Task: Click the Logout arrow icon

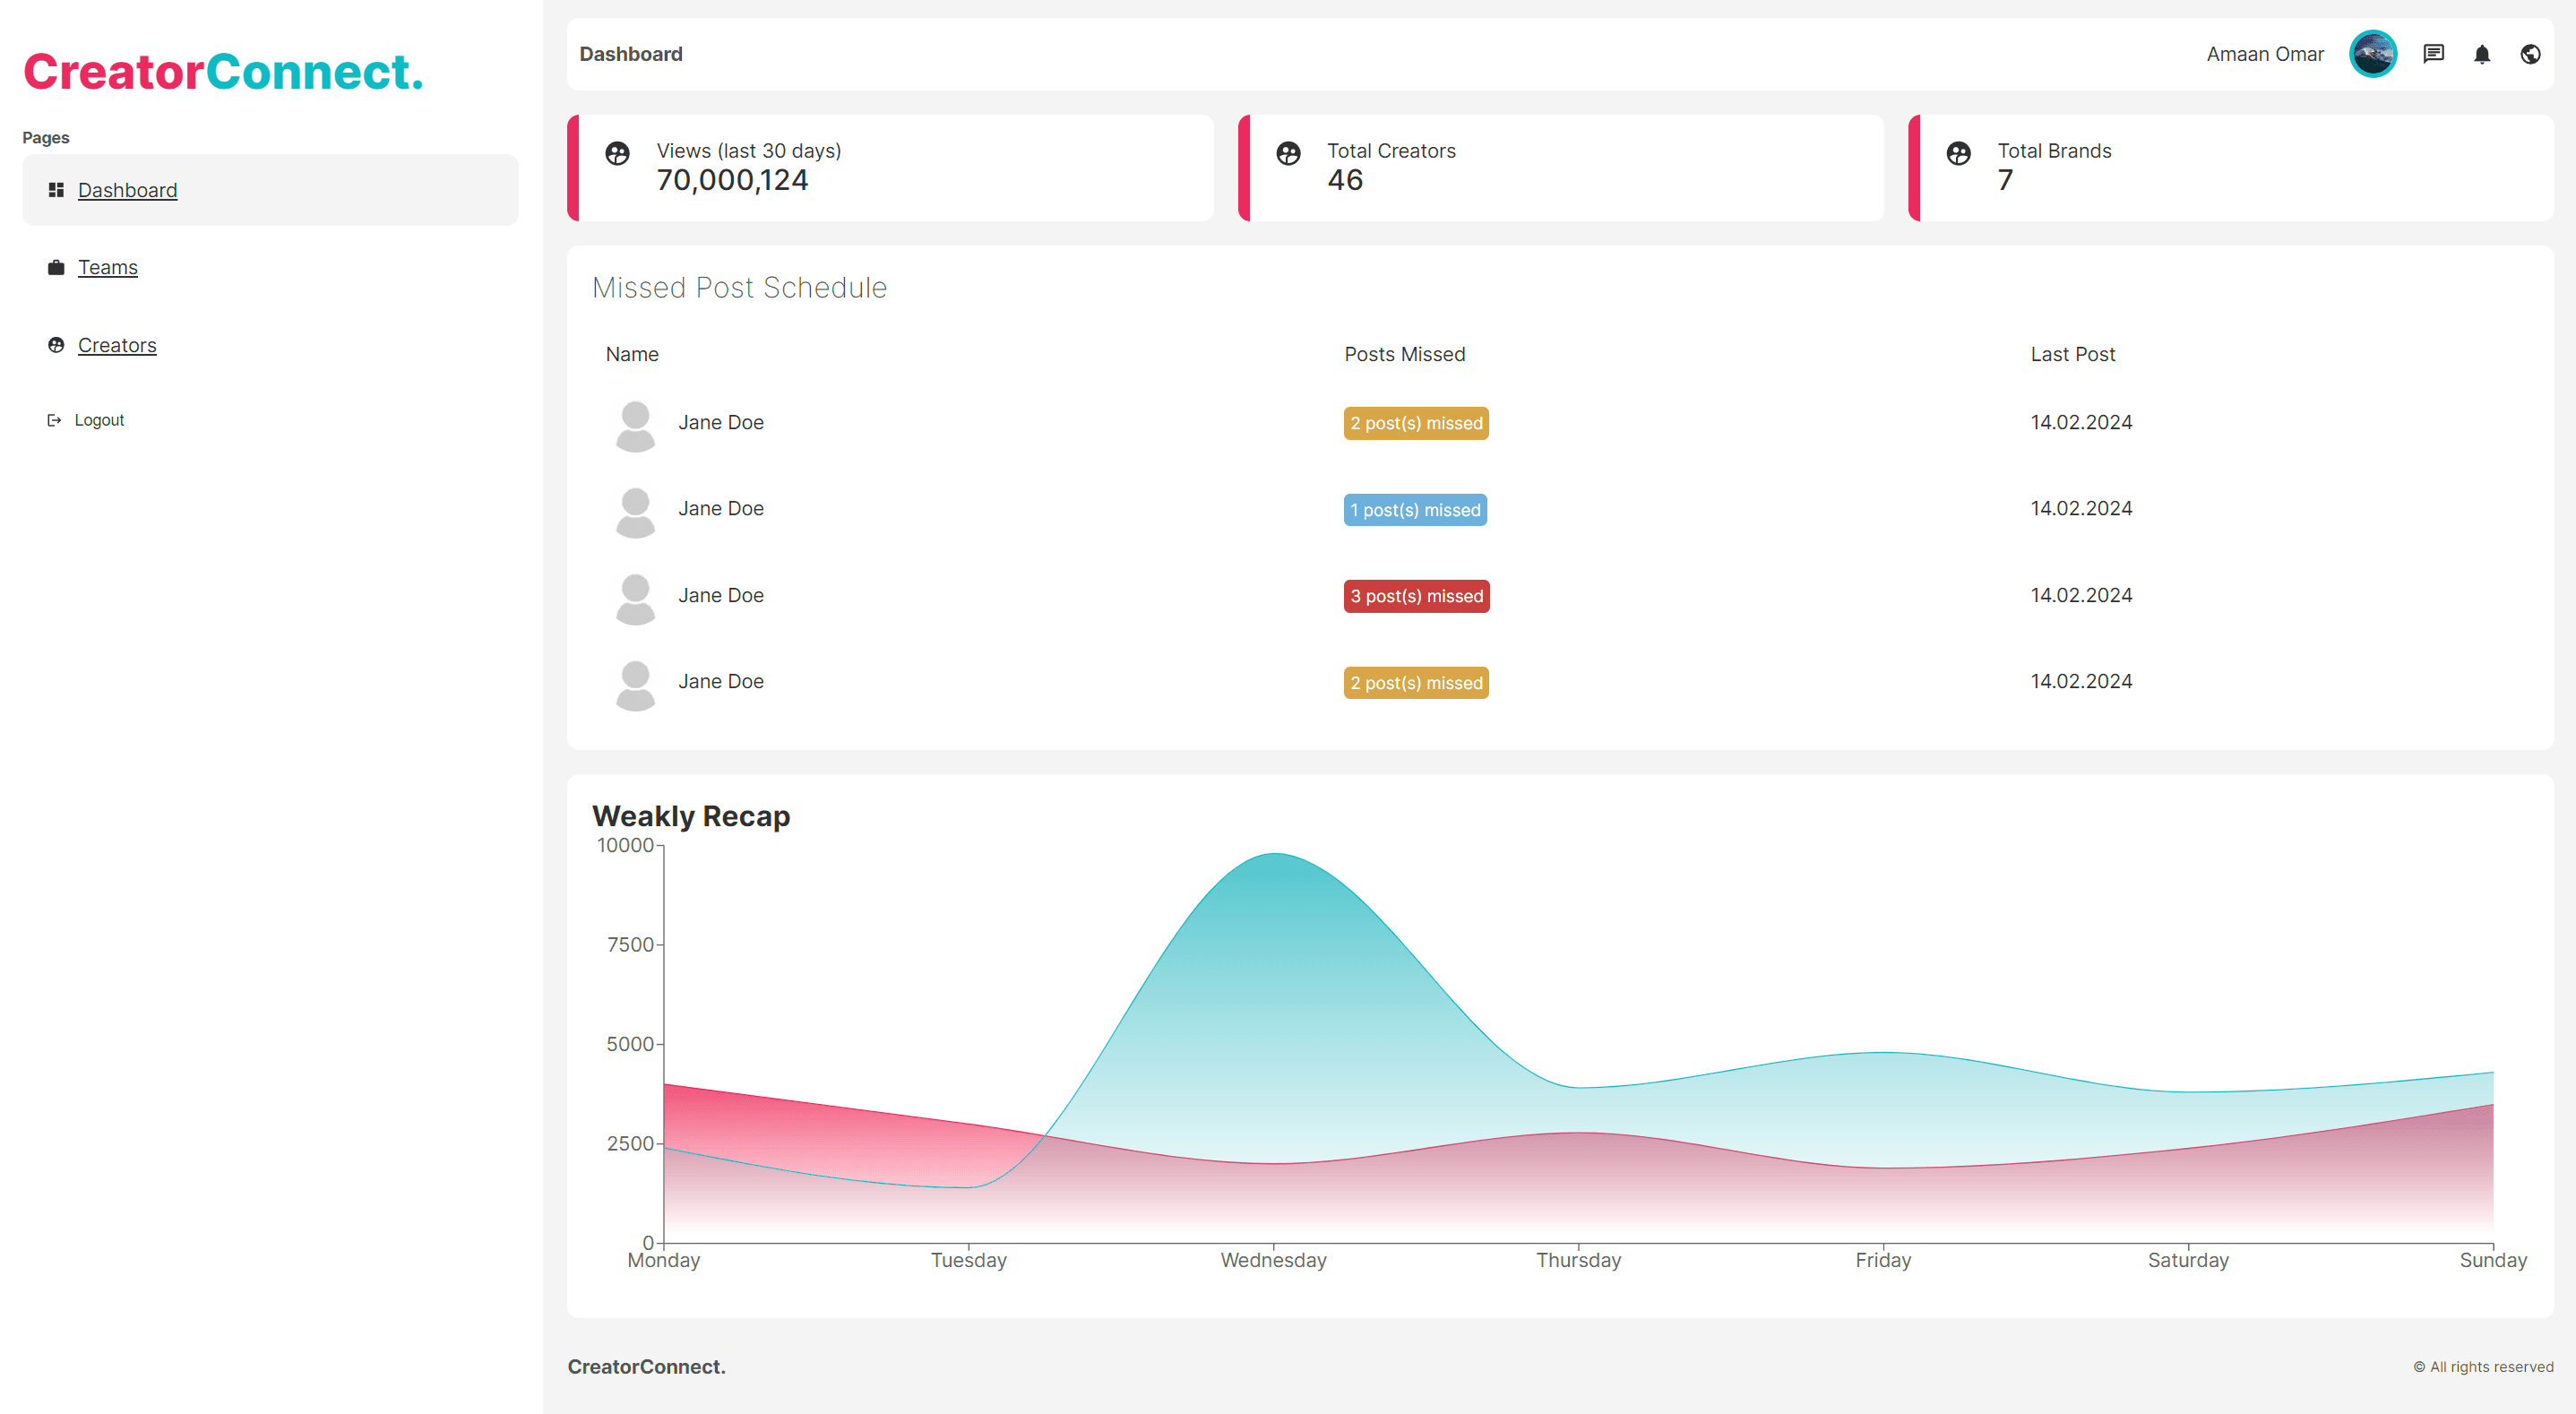Action: click(54, 420)
